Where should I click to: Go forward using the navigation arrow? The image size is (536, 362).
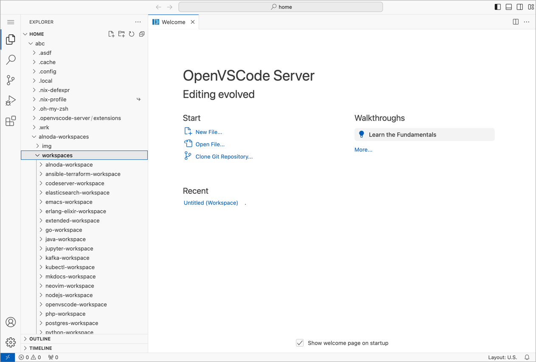(169, 7)
